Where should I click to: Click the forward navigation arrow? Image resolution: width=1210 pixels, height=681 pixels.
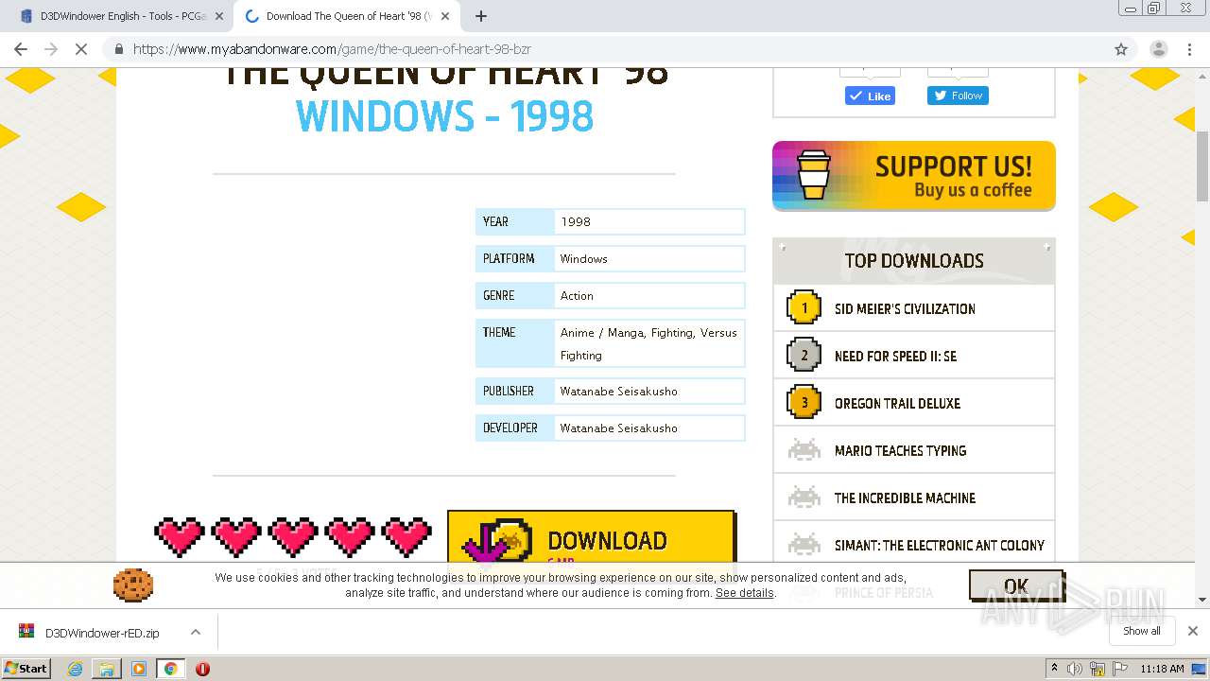pos(51,49)
